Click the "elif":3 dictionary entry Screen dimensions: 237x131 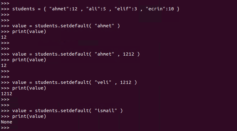126,9
